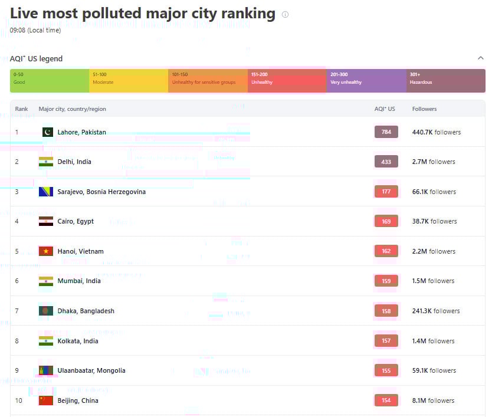Click the China flag next to Beijing
Image resolution: width=492 pixels, height=417 pixels.
click(x=46, y=400)
